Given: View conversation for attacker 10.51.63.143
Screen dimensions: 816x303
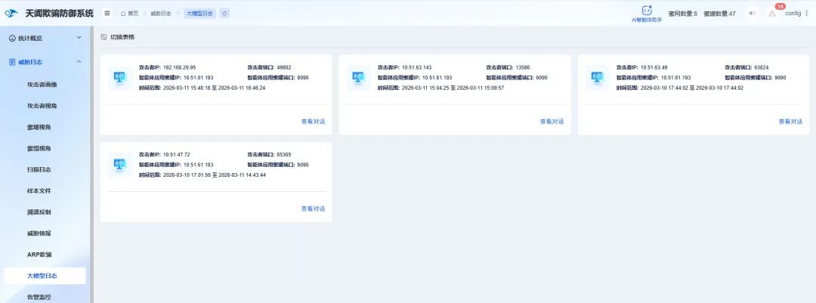Looking at the screenshot, I should (552, 121).
